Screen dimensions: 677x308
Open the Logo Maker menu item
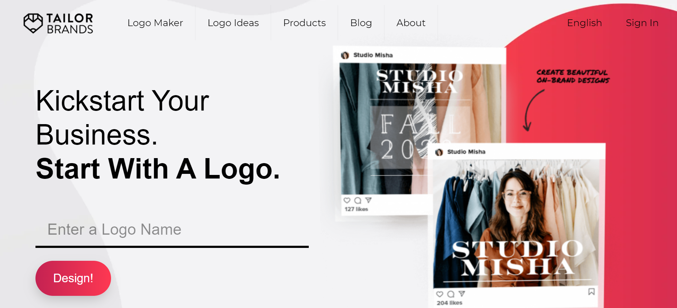[155, 23]
